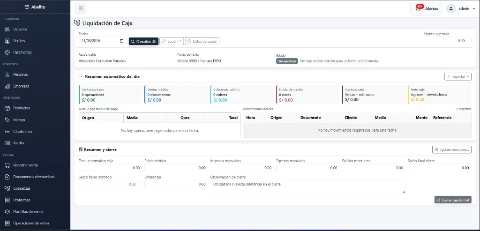Image resolution: width=480 pixels, height=231 pixels.
Task: Click the Consultar día button
Action: coord(143,41)
